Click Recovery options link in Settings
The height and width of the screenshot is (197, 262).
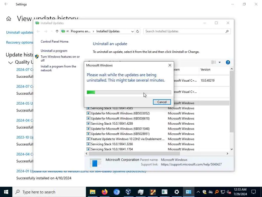pos(20,42)
